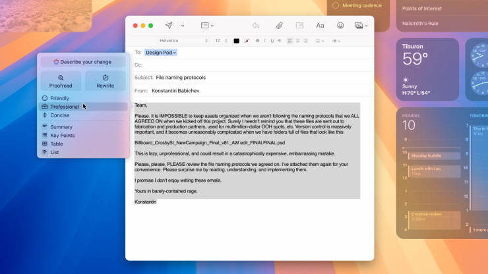
Task: Toggle strikethrough formatting
Action: click(279, 41)
